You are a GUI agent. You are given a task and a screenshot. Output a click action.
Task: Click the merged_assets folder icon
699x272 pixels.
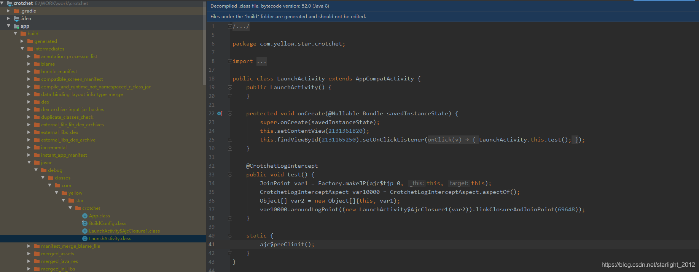pyautogui.click(x=37, y=254)
